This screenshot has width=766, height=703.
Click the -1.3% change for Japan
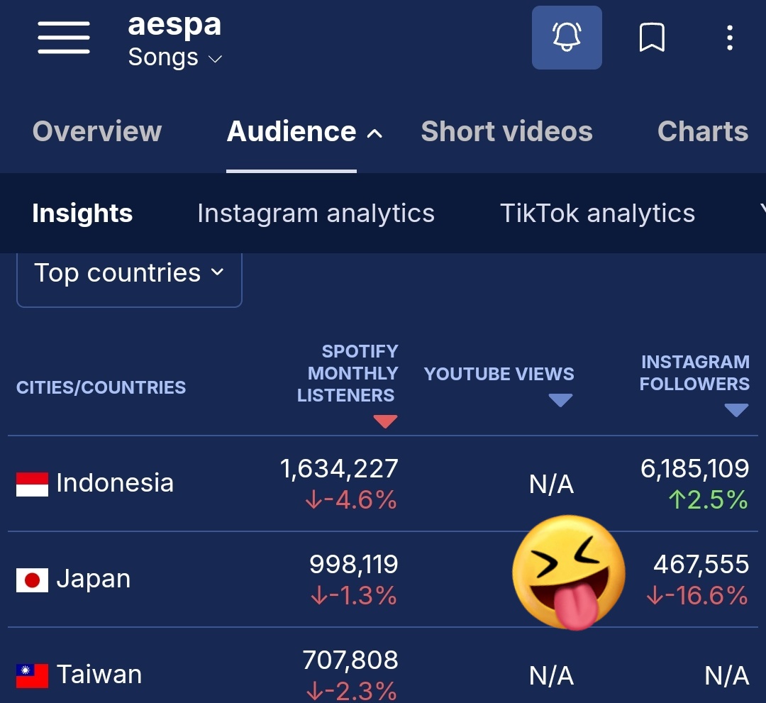pos(354,596)
